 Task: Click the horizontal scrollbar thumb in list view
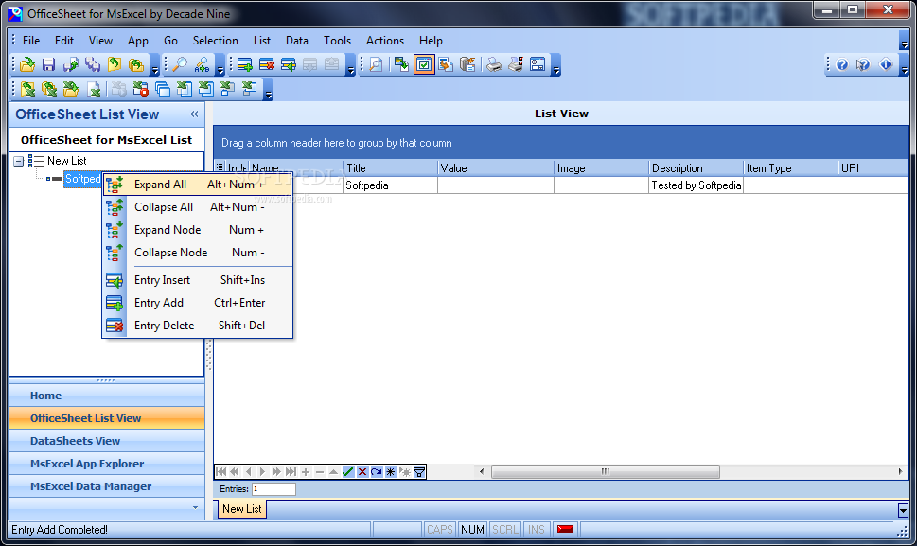(606, 472)
